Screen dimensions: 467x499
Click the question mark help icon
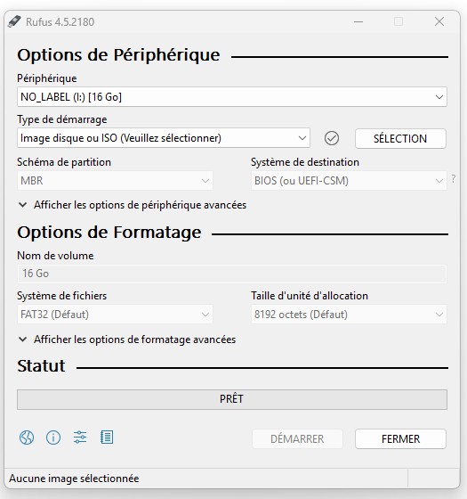(454, 179)
